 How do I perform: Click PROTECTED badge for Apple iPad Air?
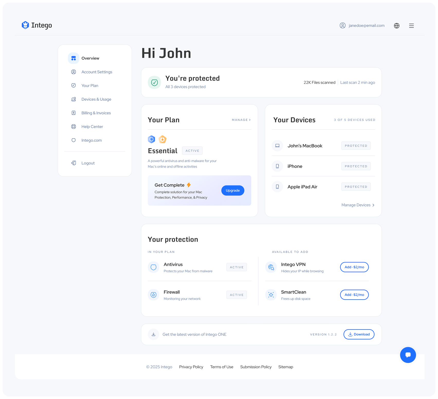coord(356,187)
